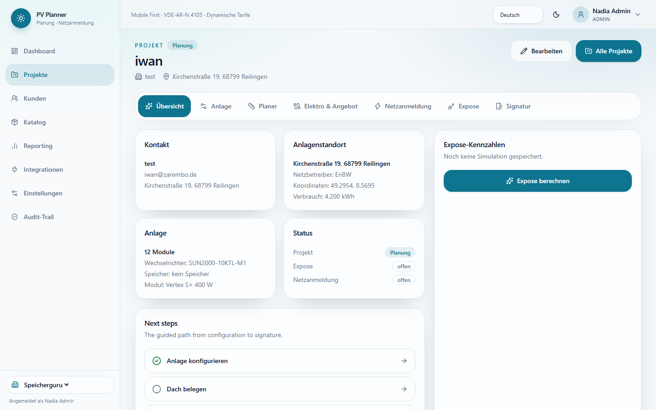Click the Netzbetreiber: EnBW line
Viewport: 656px width, 410px height.
pyautogui.click(x=323, y=174)
